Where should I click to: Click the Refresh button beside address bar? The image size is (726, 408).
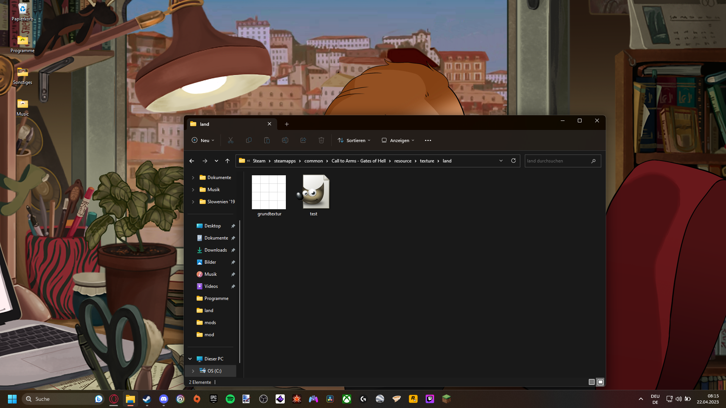point(513,161)
